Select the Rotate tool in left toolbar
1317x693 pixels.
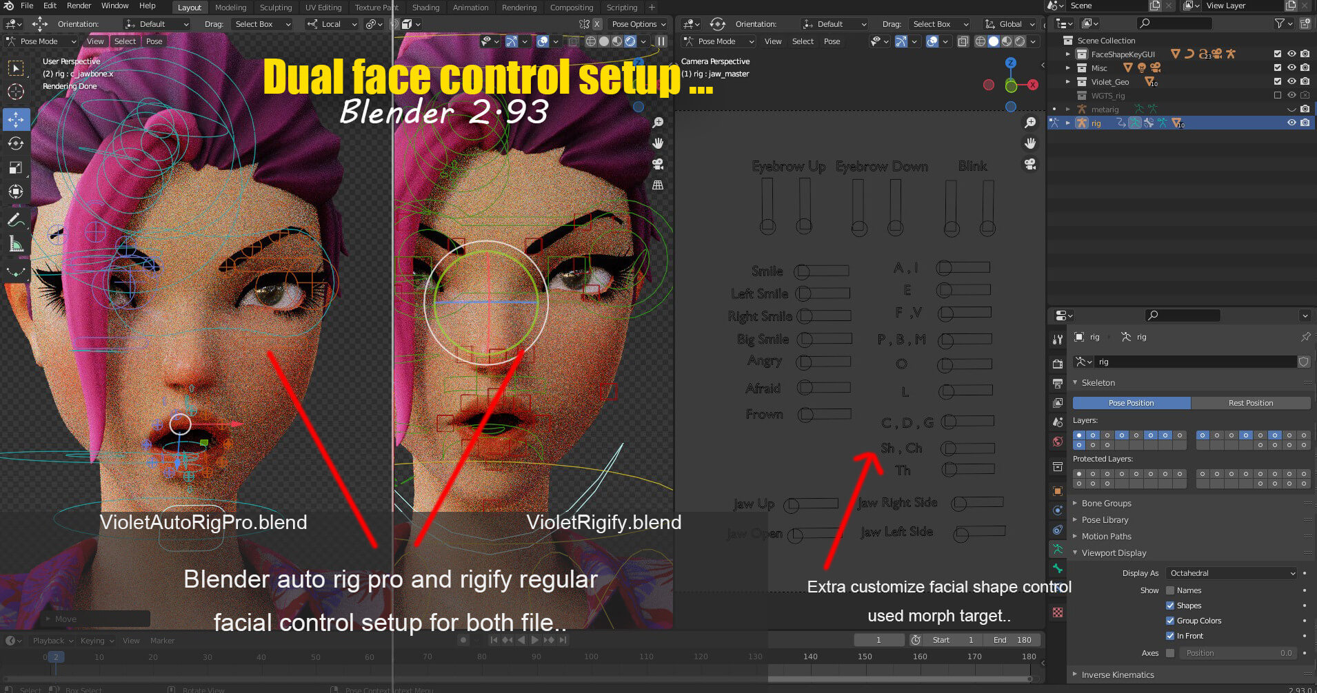coord(16,143)
